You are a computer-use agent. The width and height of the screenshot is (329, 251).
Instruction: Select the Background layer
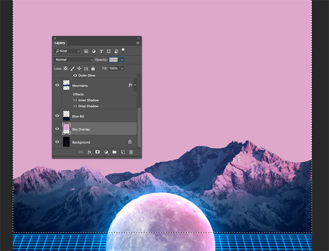pos(95,142)
